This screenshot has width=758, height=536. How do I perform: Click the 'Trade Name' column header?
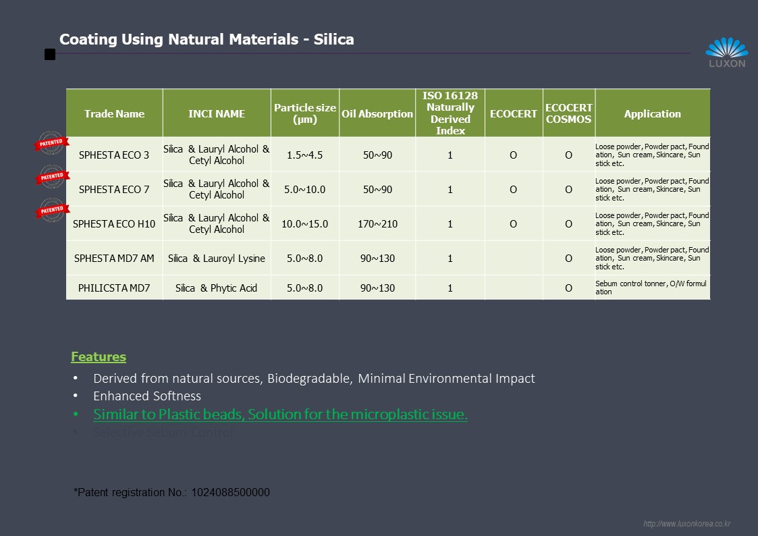pyautogui.click(x=115, y=113)
